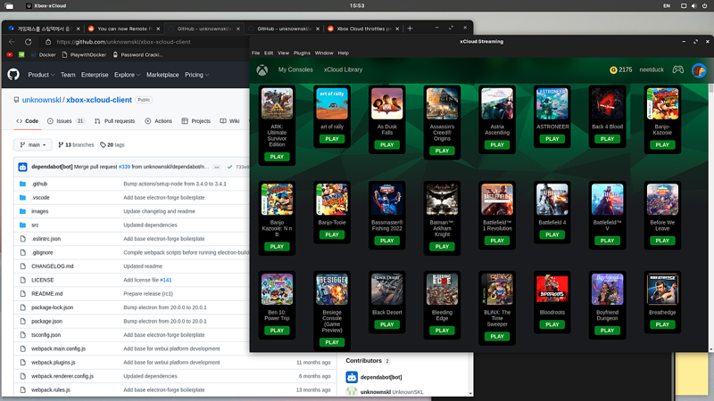Open the xbox-xcloud-client repository link

[x=99, y=100]
